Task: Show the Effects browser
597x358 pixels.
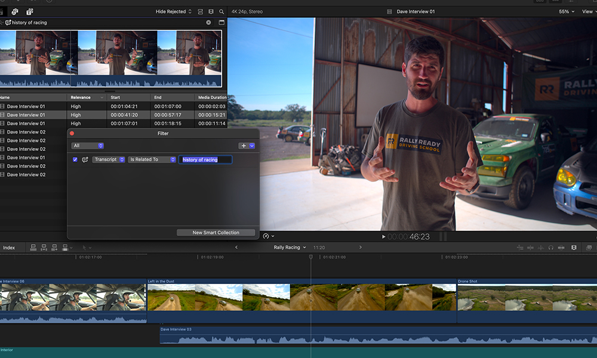Action: [589, 248]
